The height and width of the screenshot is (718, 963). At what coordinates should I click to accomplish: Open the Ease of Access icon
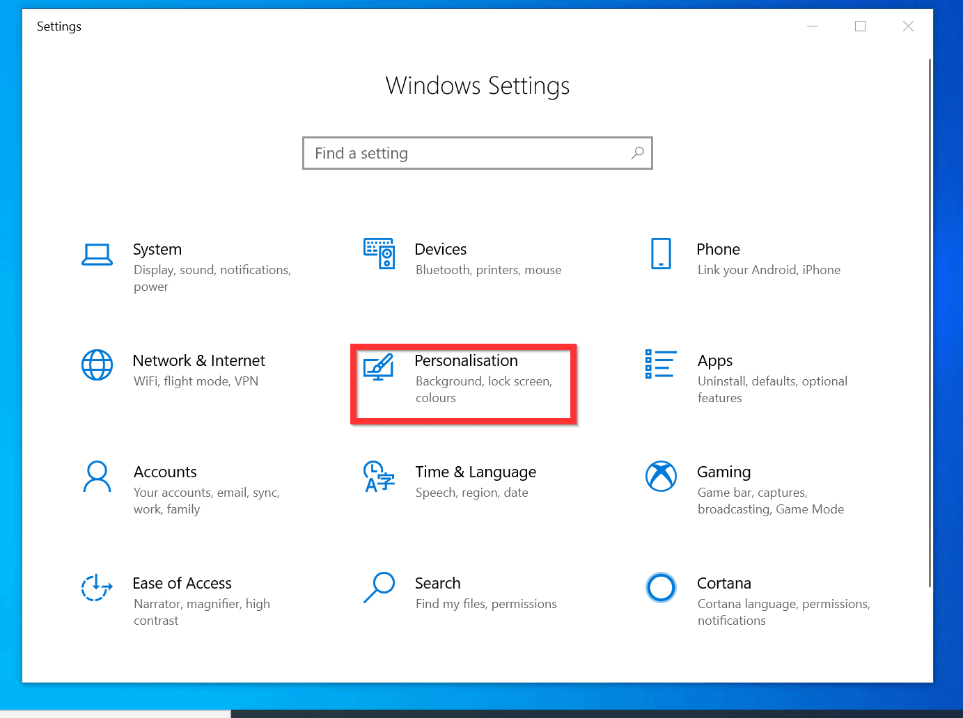coord(97,587)
